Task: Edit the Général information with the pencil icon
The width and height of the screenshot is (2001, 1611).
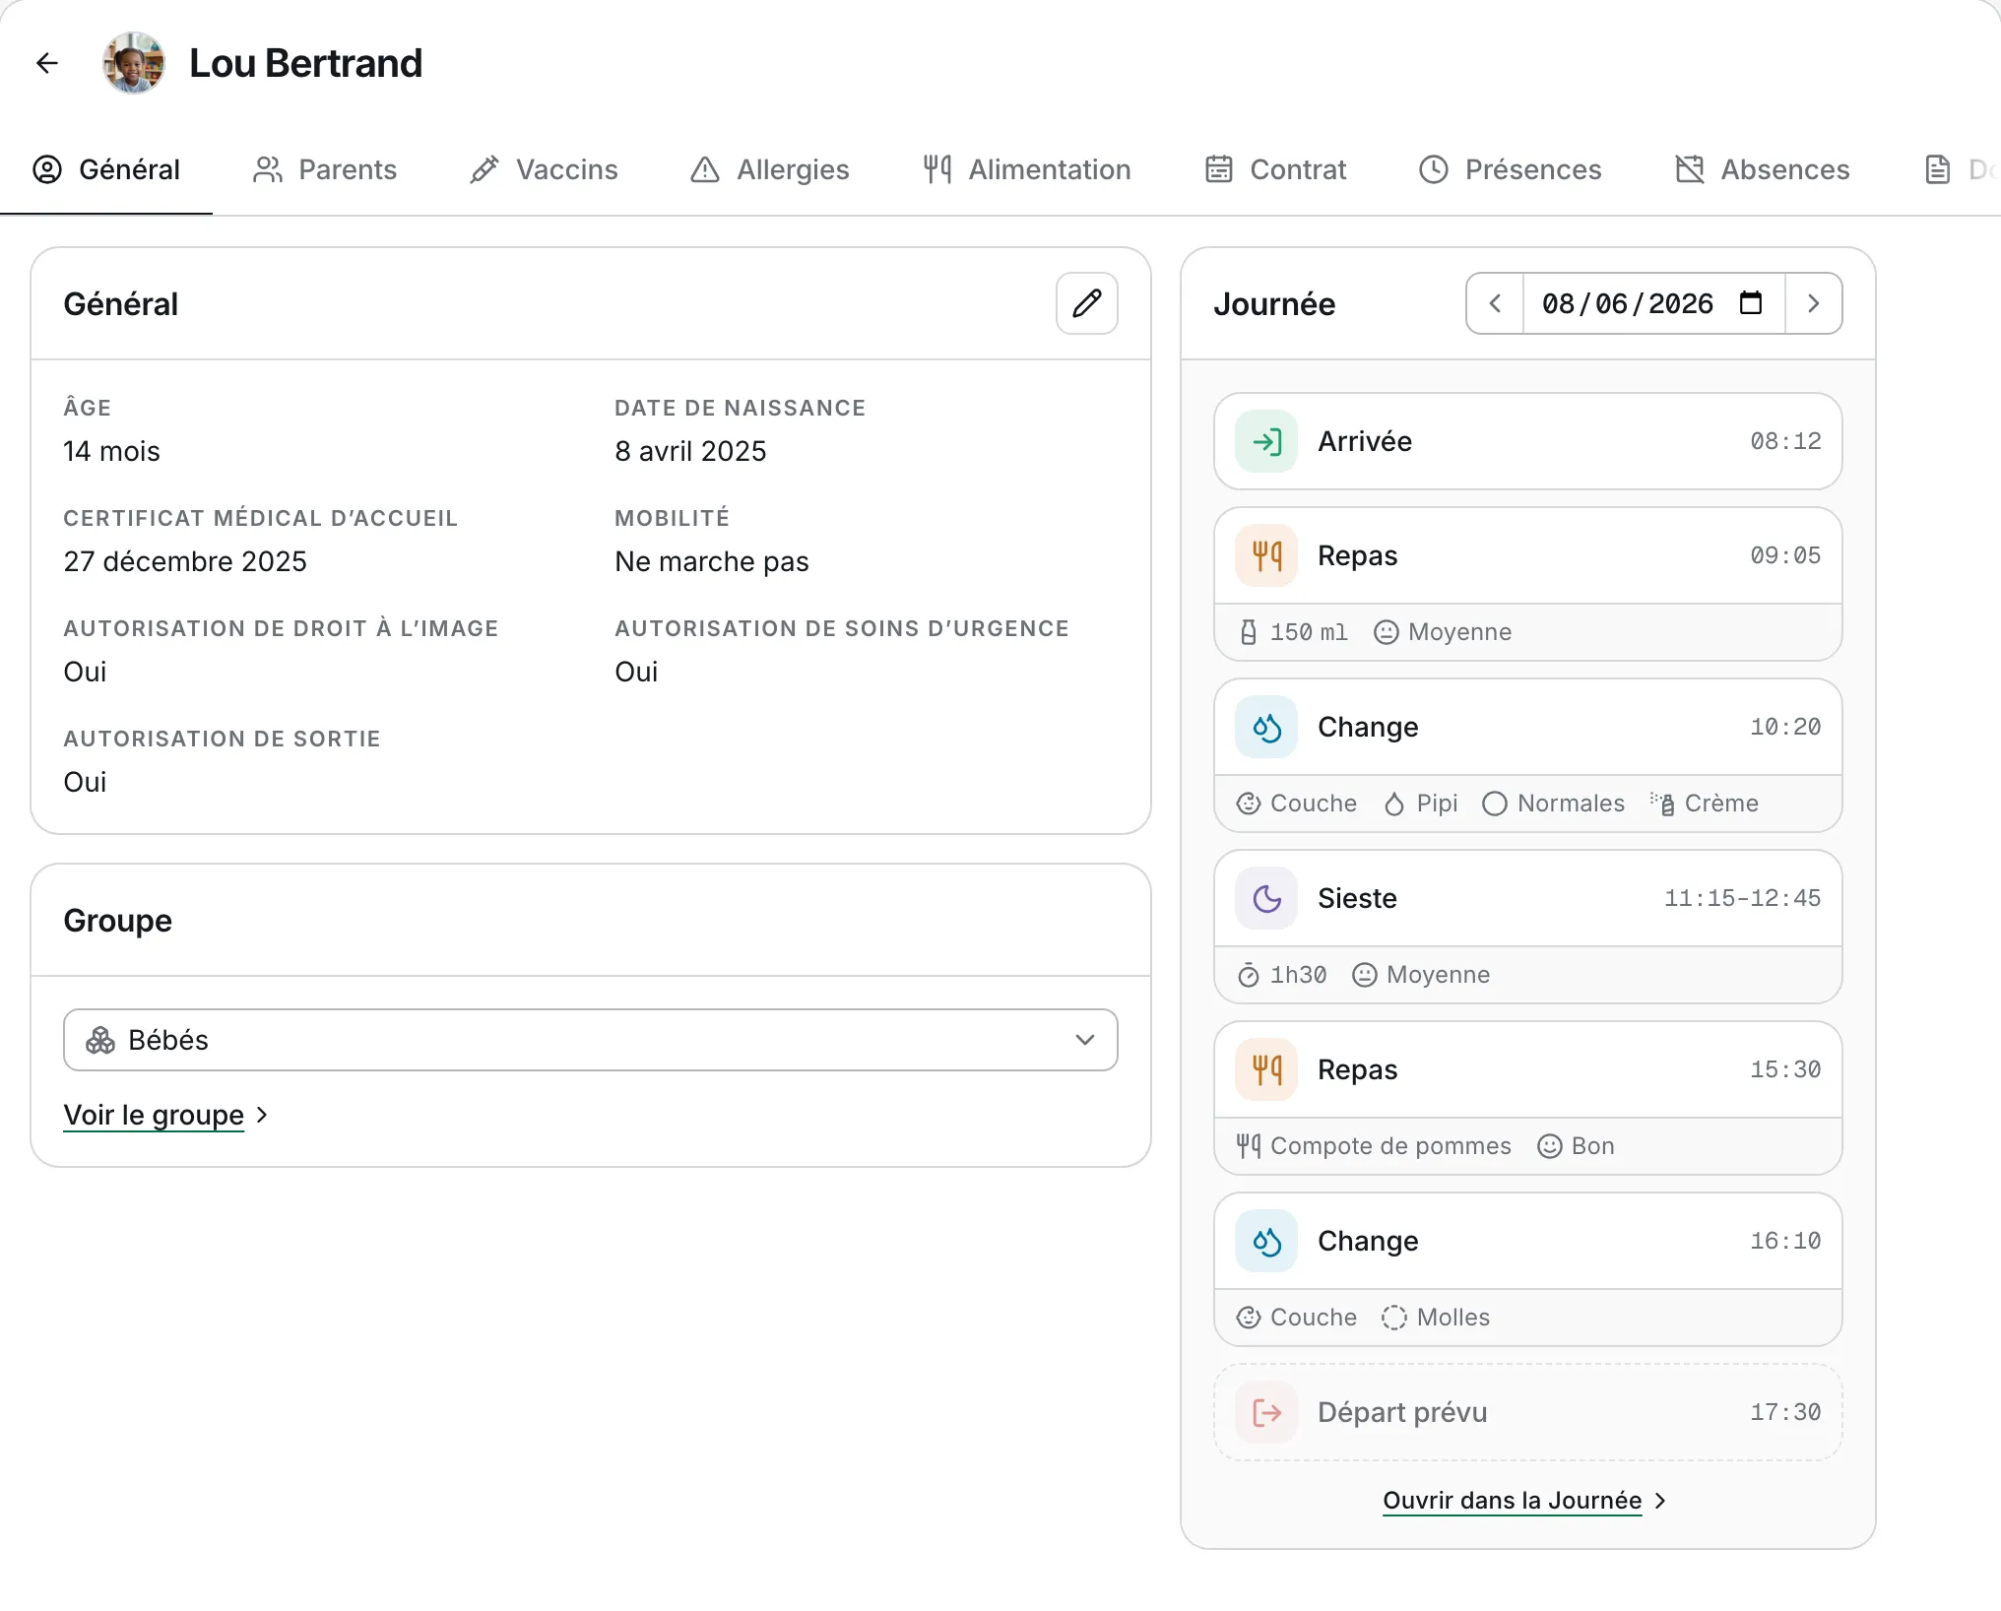Action: (x=1086, y=303)
